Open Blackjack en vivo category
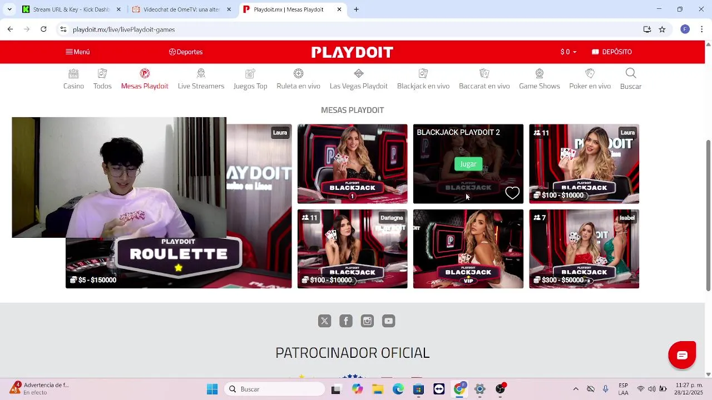 (423, 79)
